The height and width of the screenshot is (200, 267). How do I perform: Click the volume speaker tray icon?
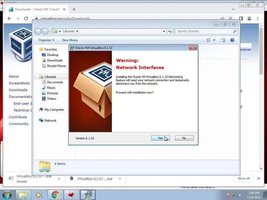point(241,195)
